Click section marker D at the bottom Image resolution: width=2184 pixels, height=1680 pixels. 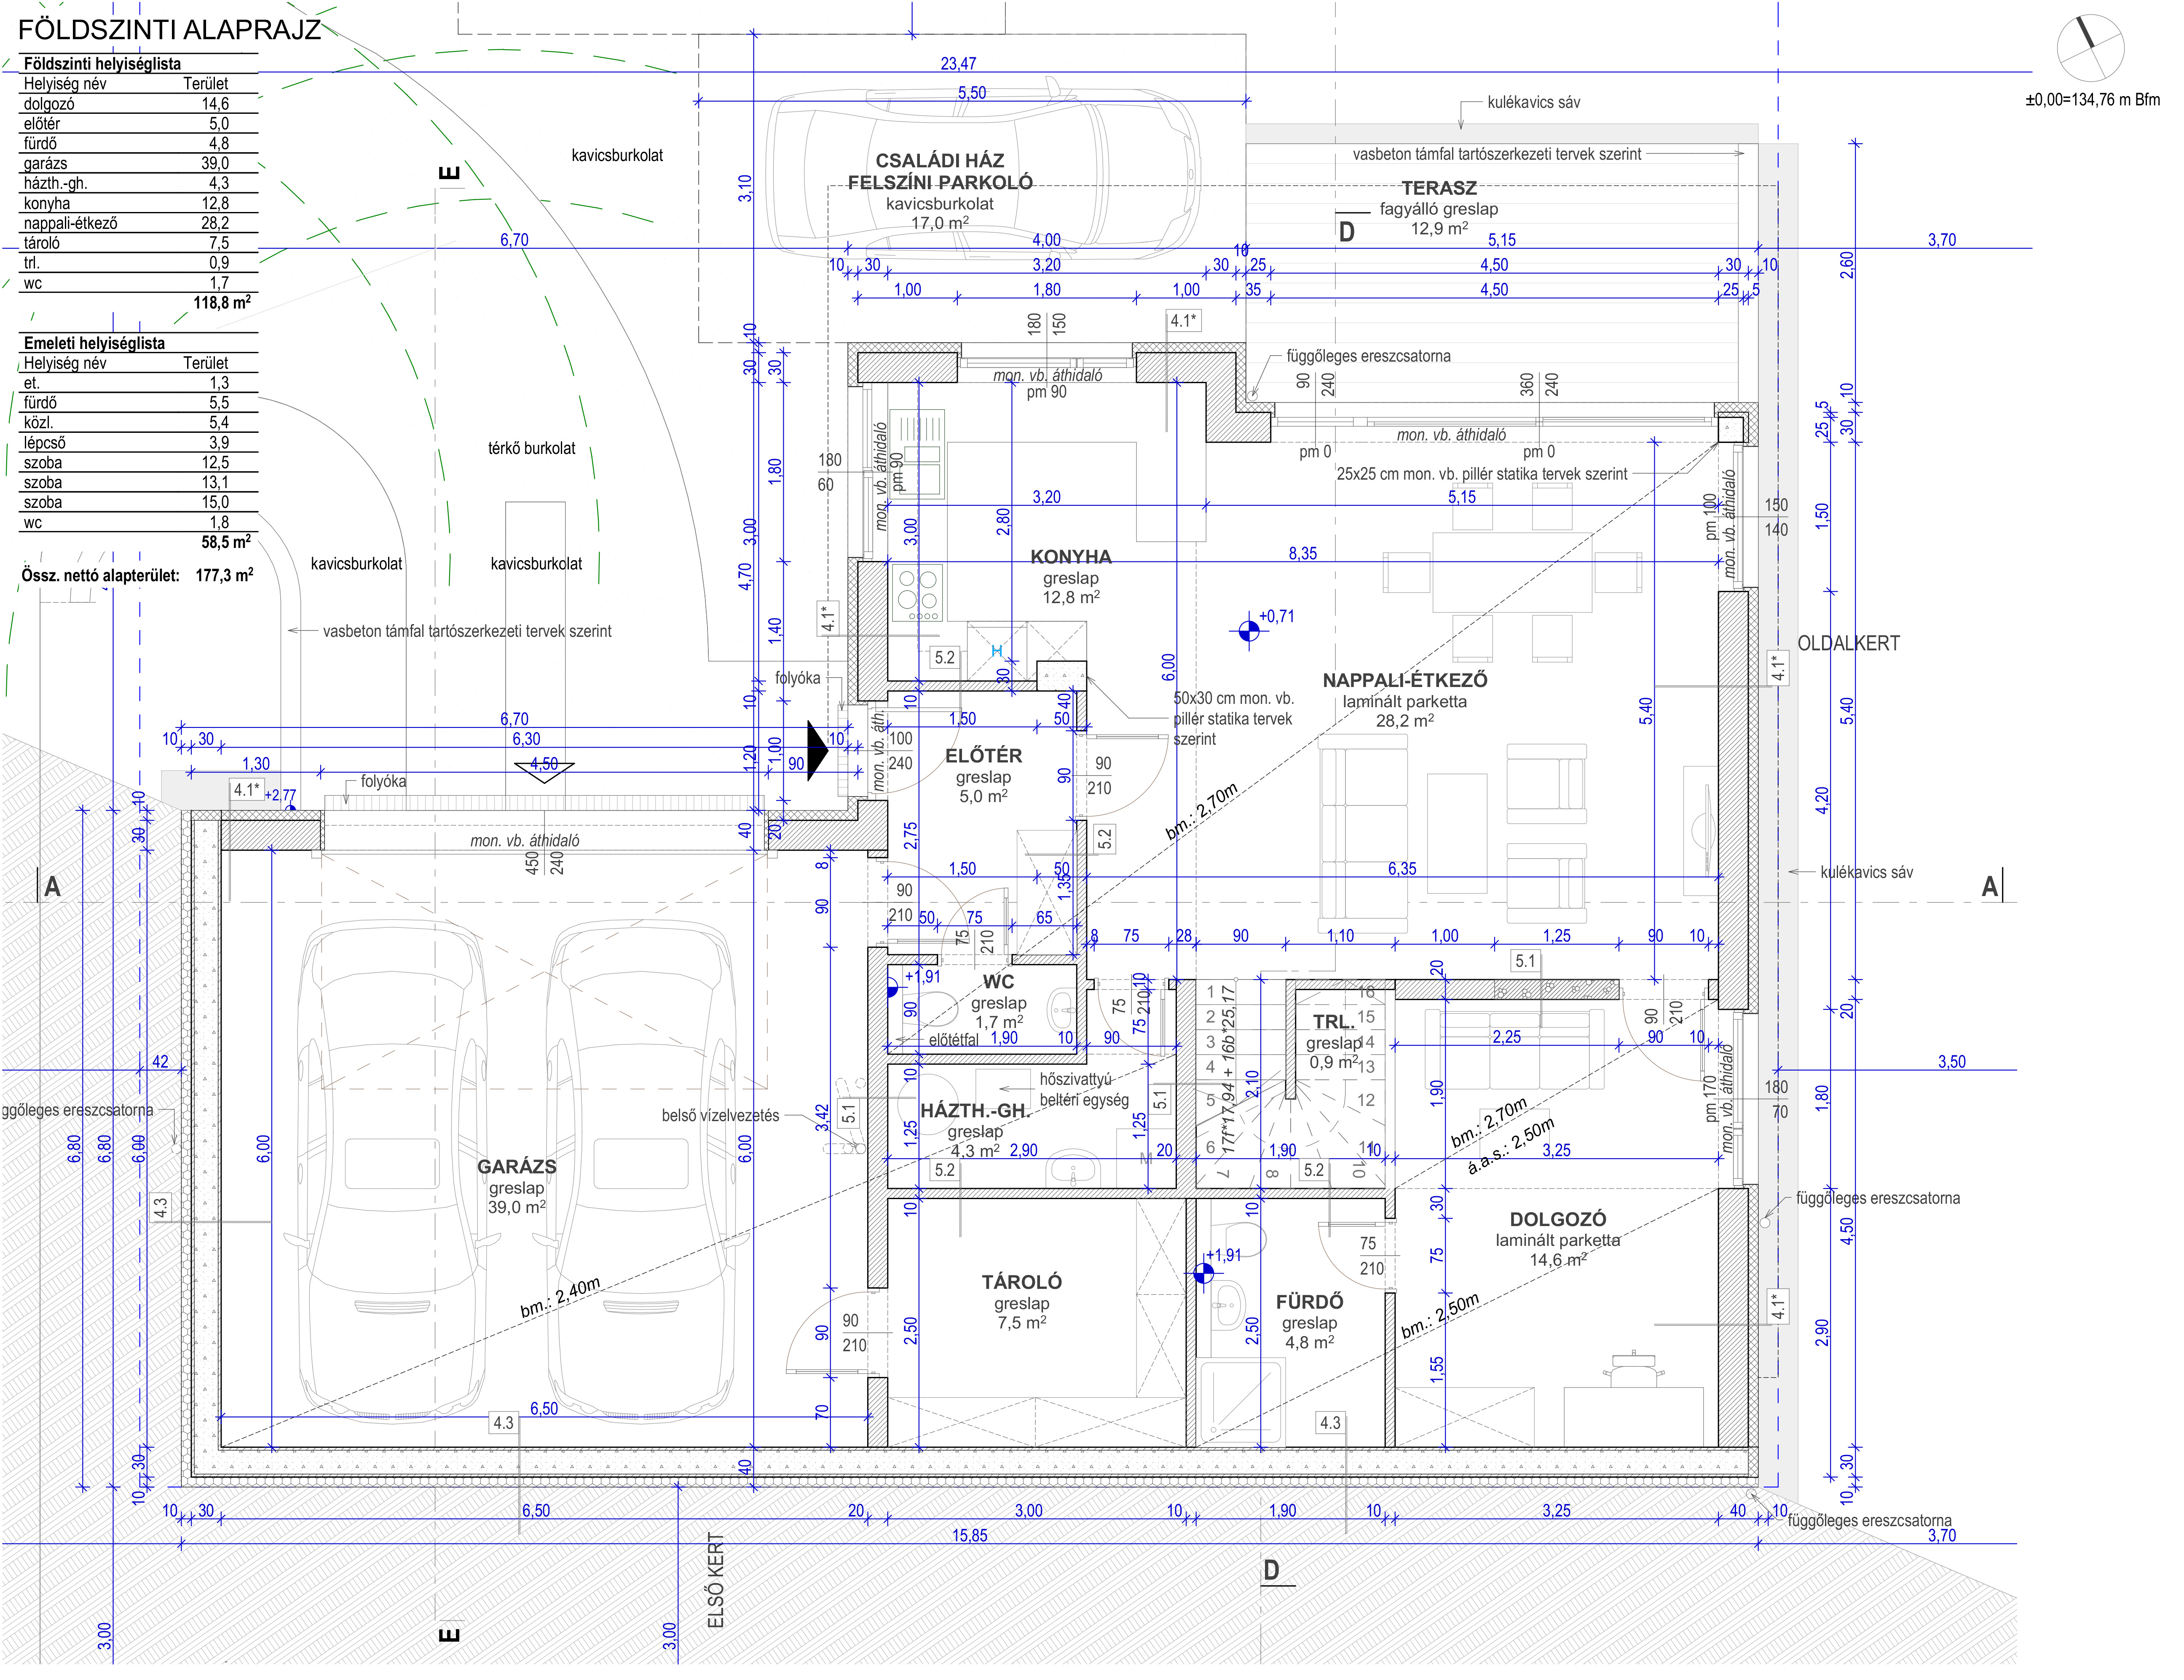point(1271,1570)
